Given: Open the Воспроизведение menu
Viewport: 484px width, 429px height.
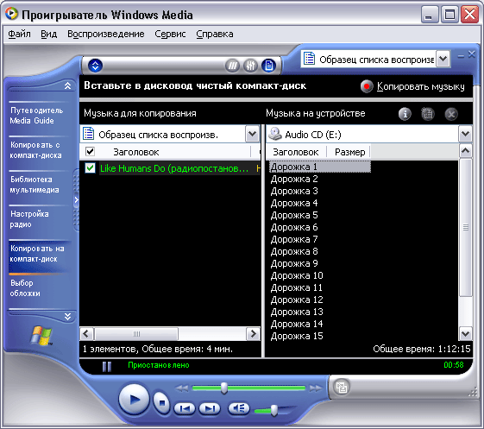Looking at the screenshot, I should (106, 34).
